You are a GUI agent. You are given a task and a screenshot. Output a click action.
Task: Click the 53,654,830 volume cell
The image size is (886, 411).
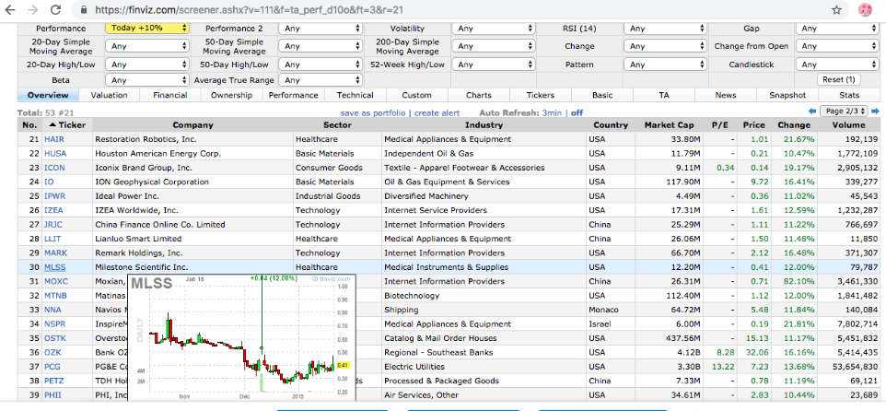(x=851, y=367)
